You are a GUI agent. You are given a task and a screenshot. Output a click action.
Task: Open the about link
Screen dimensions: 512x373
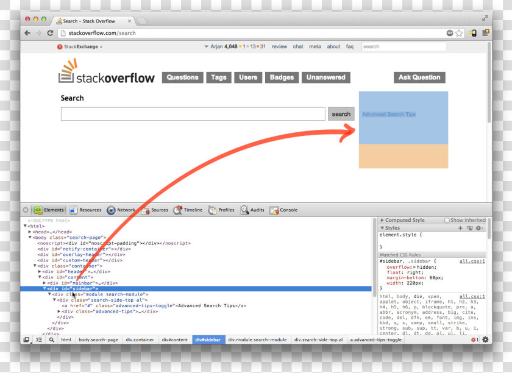(x=333, y=47)
